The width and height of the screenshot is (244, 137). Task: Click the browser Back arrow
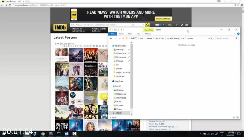pyautogui.click(x=2, y=5)
